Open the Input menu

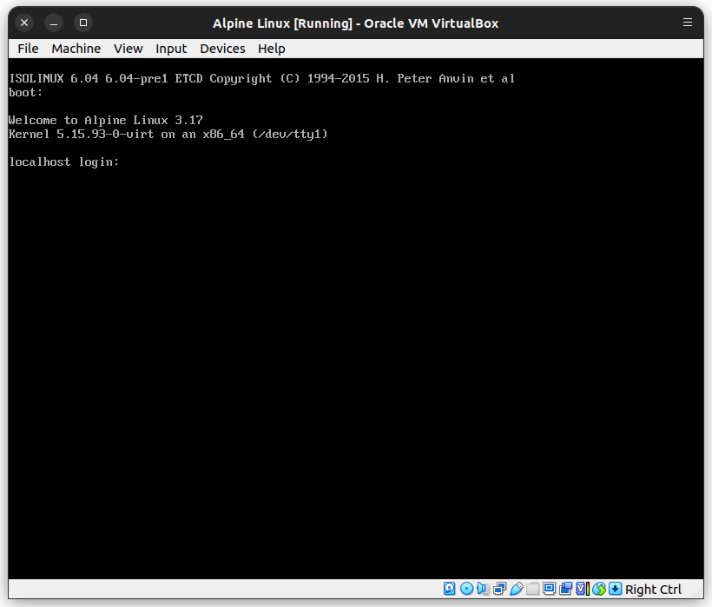[171, 49]
